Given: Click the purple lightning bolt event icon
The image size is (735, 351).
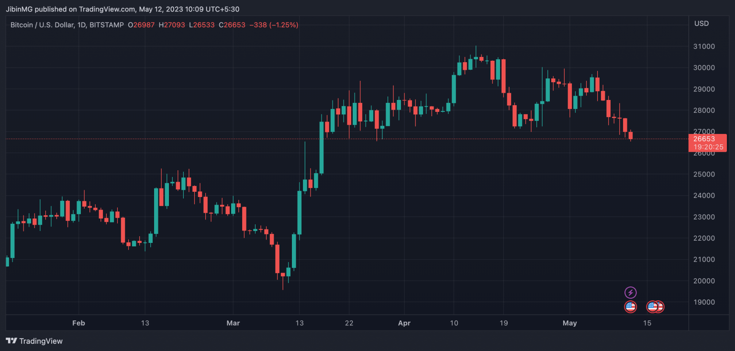Looking at the screenshot, I should [x=631, y=292].
